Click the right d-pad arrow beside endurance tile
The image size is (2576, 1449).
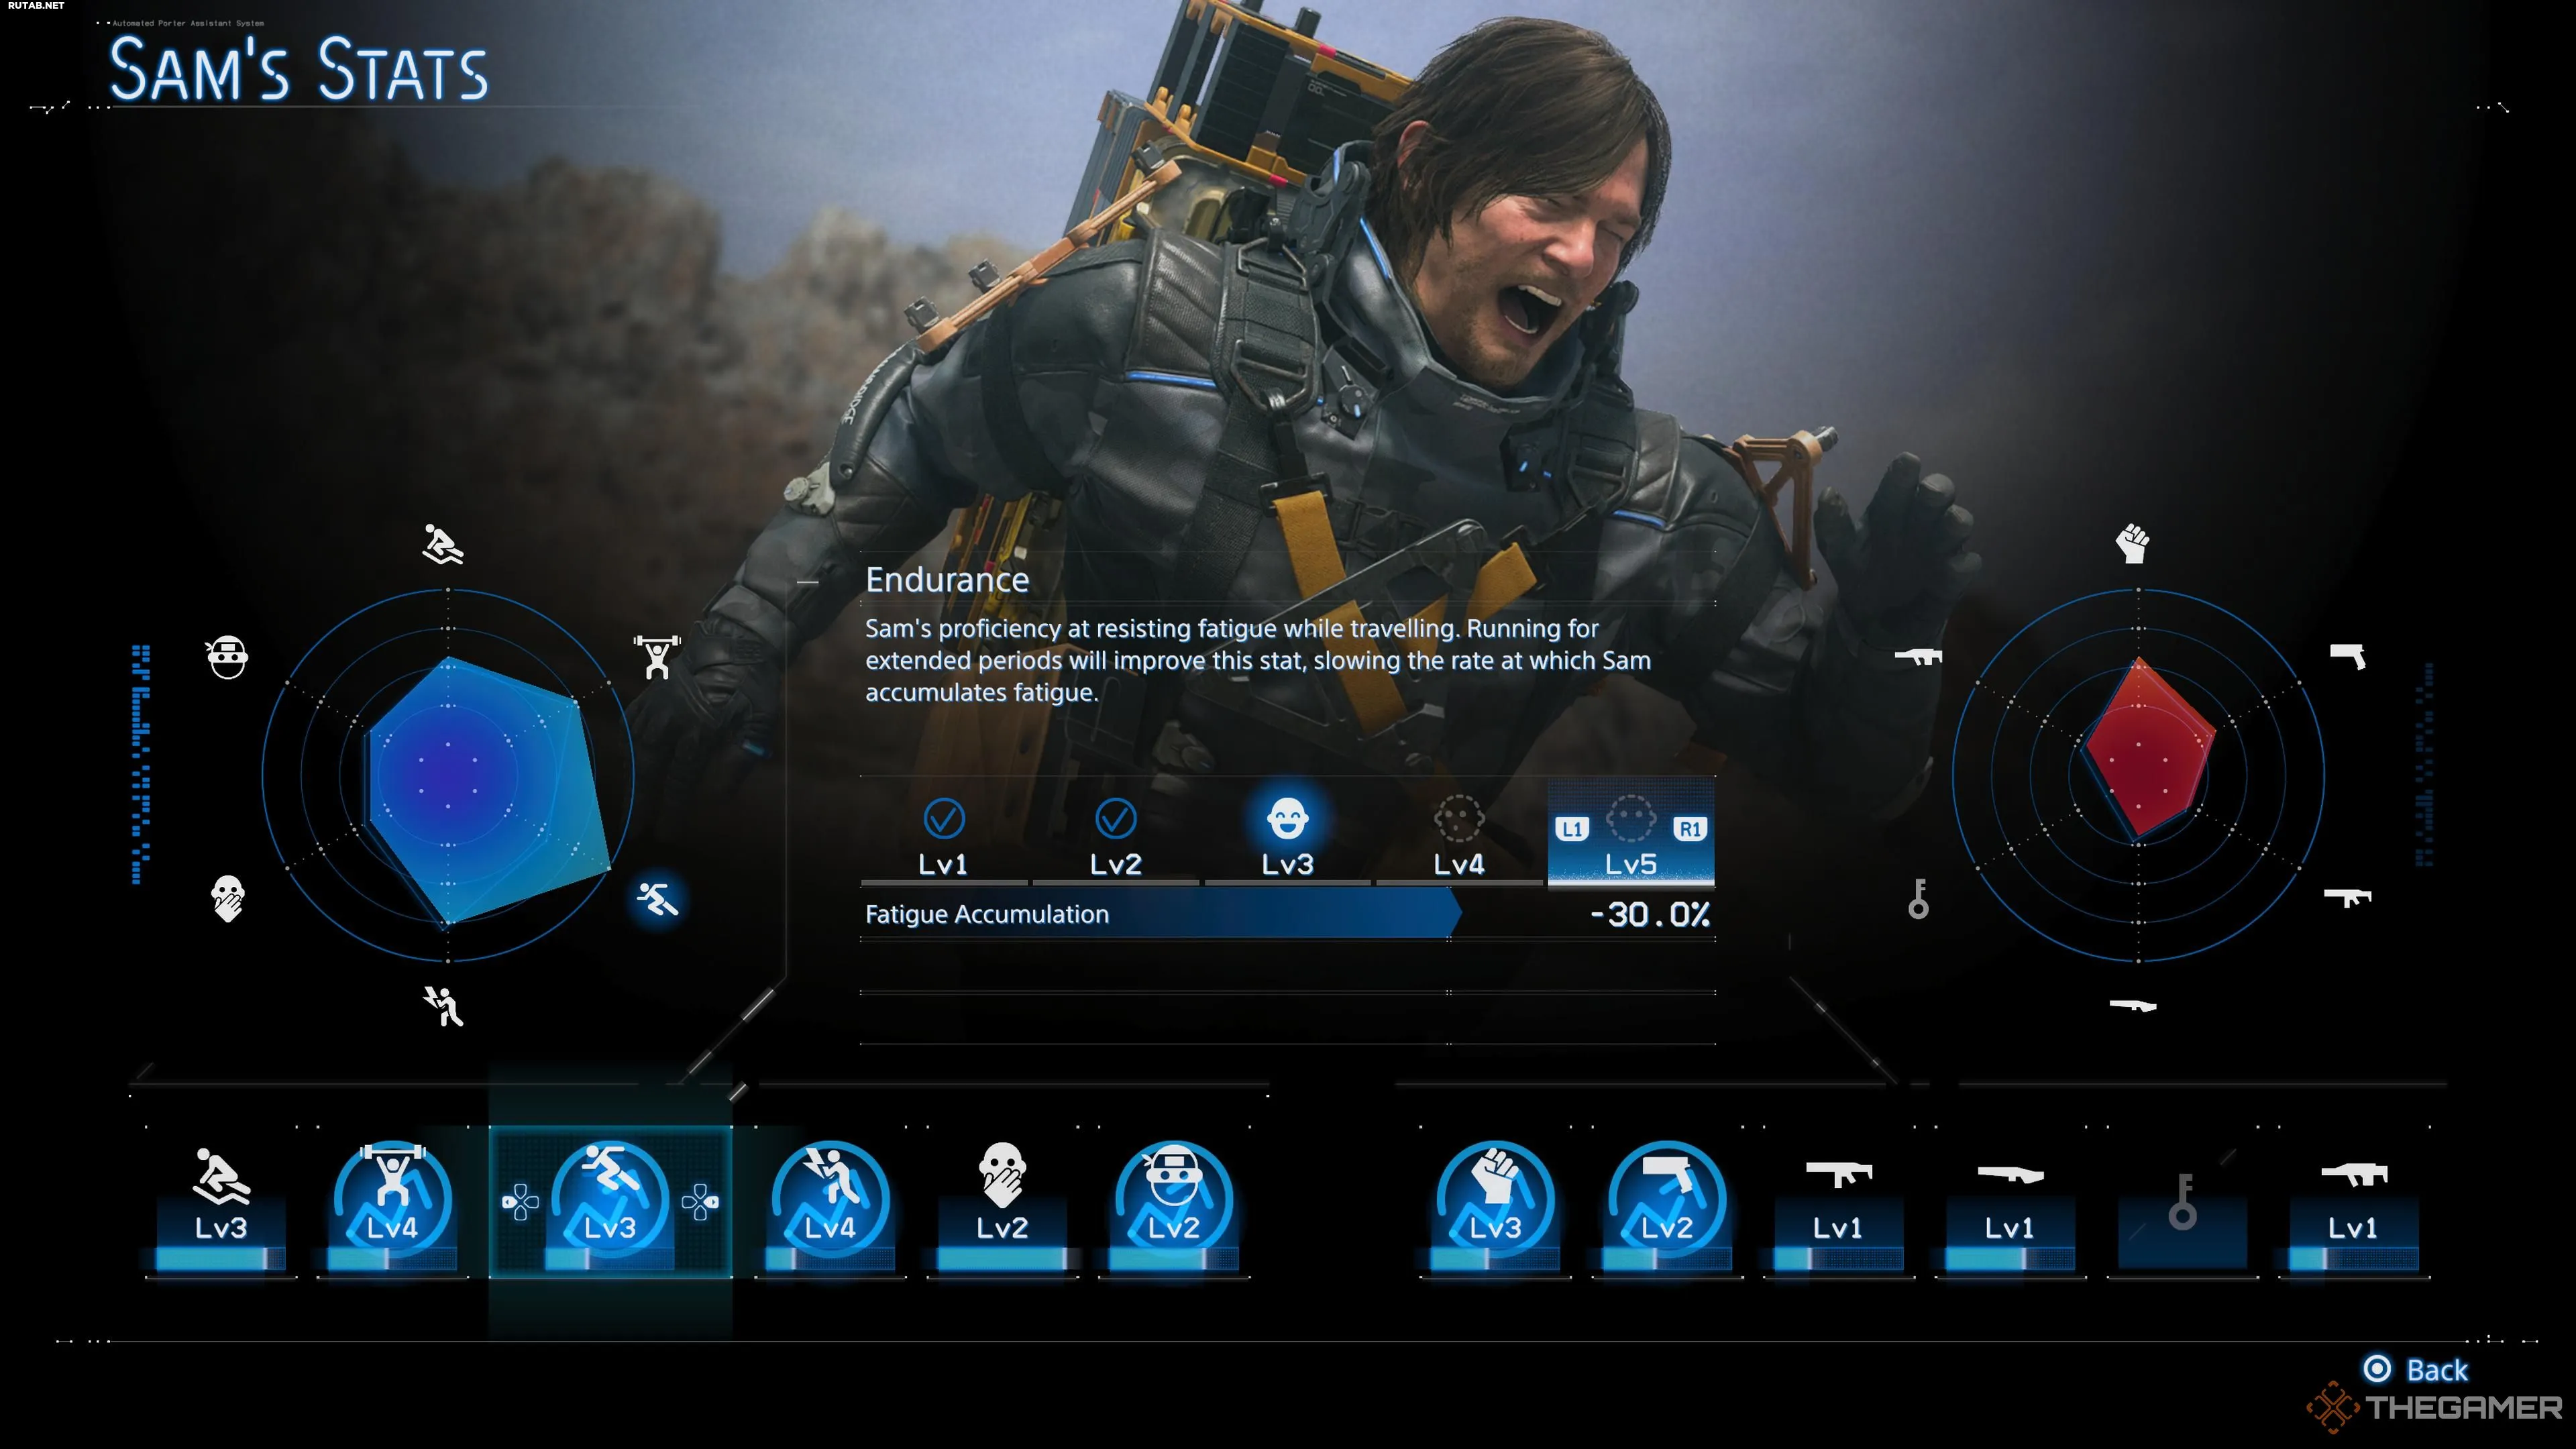(x=700, y=1202)
